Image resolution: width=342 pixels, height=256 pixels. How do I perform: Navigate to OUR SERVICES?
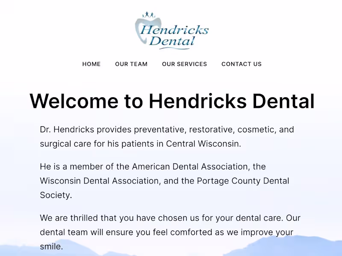pyautogui.click(x=184, y=64)
